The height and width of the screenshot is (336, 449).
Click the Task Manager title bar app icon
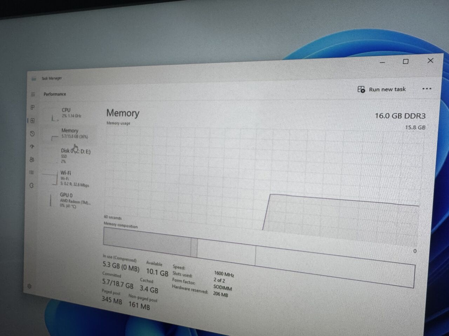tap(34, 78)
